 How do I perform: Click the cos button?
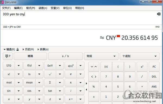(x=29, y=91)
